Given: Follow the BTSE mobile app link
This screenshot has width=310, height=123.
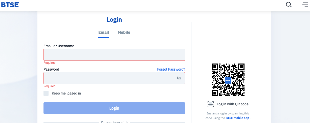Looking at the screenshot, I should pos(237,118).
